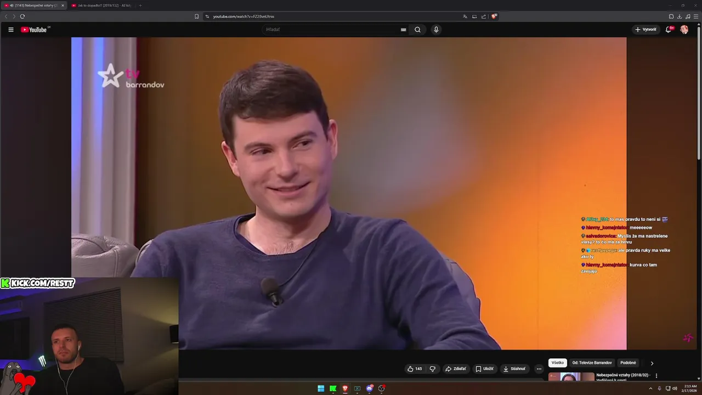Open site information icon beside URL
Viewport: 702px width, 395px height.
coord(207,16)
